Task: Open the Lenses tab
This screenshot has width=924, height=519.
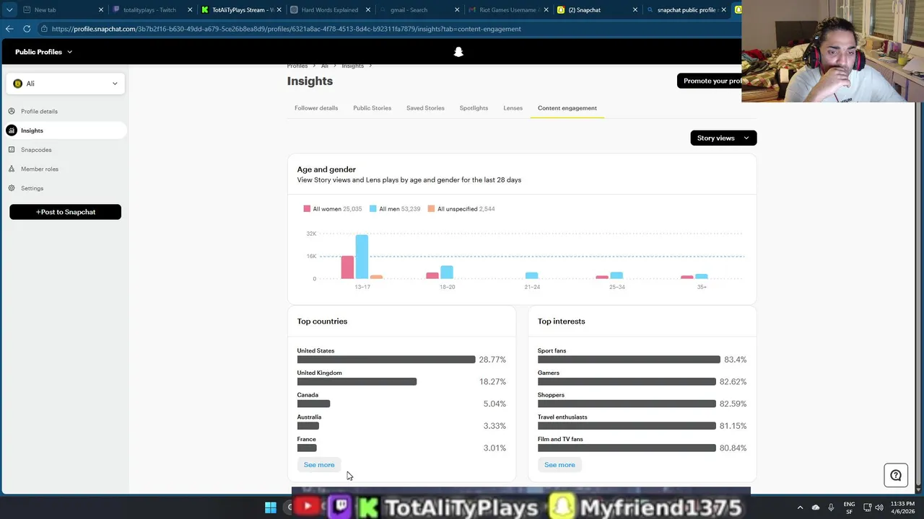Action: pyautogui.click(x=513, y=108)
